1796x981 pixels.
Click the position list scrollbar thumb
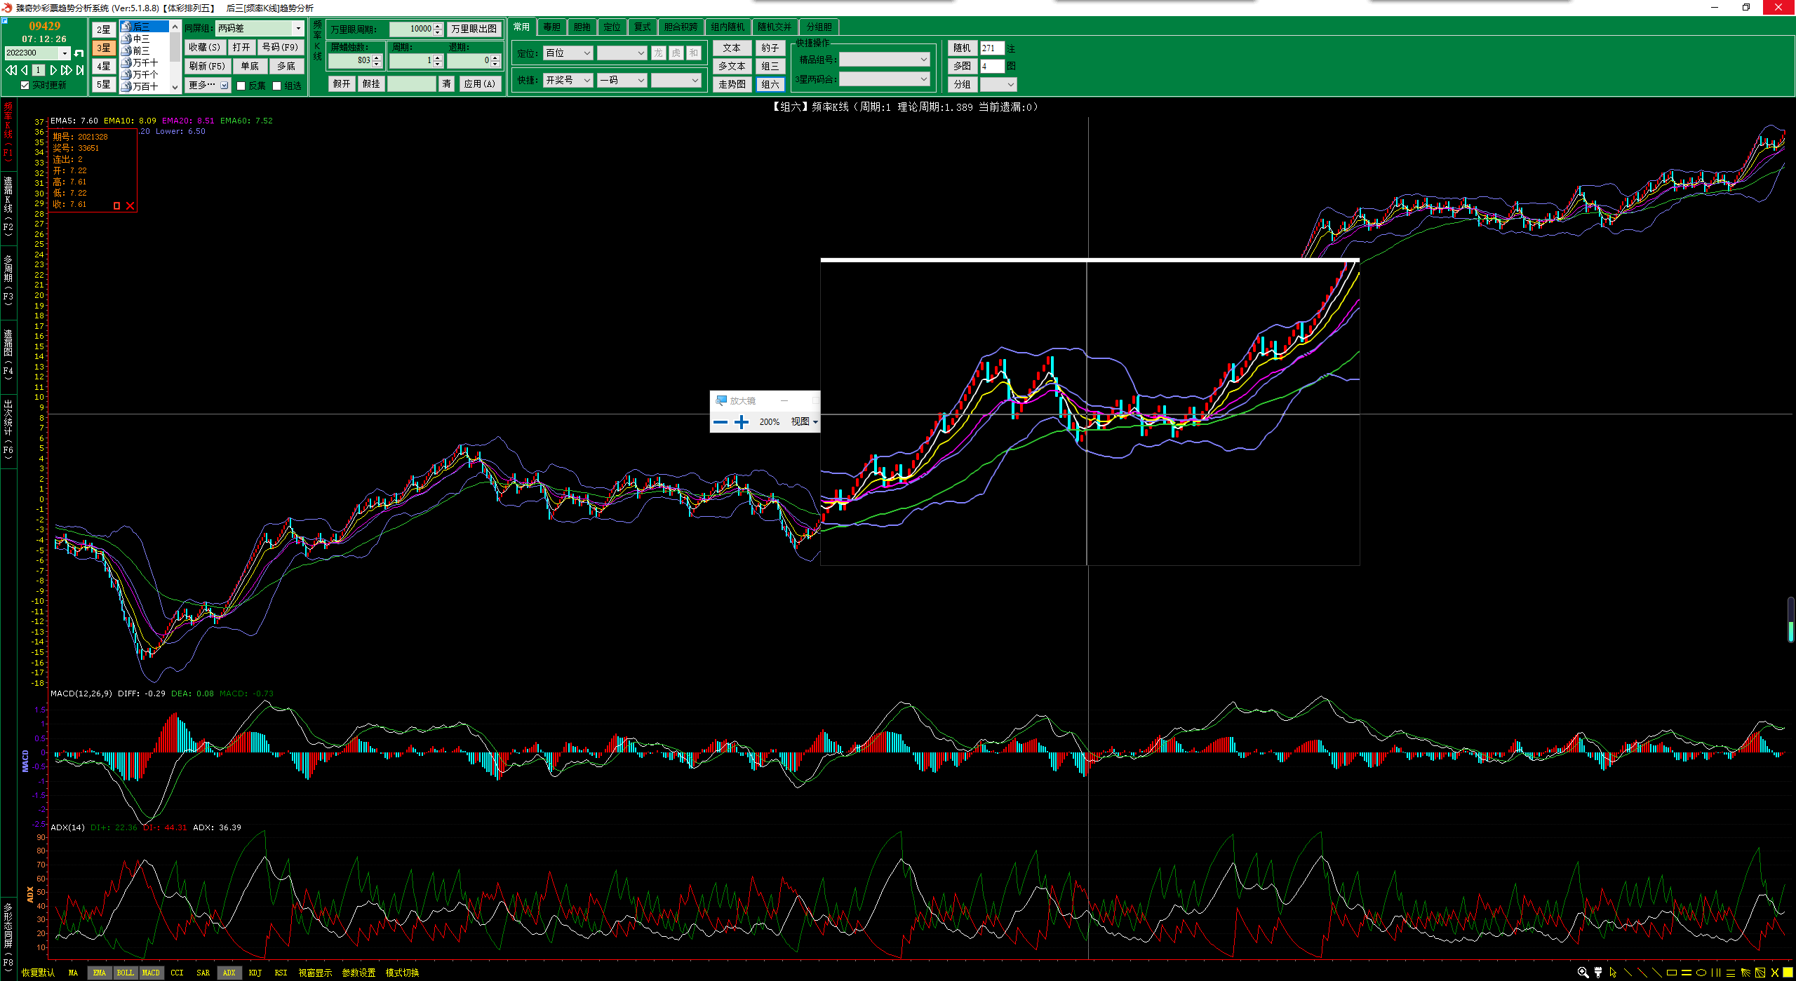coord(175,48)
